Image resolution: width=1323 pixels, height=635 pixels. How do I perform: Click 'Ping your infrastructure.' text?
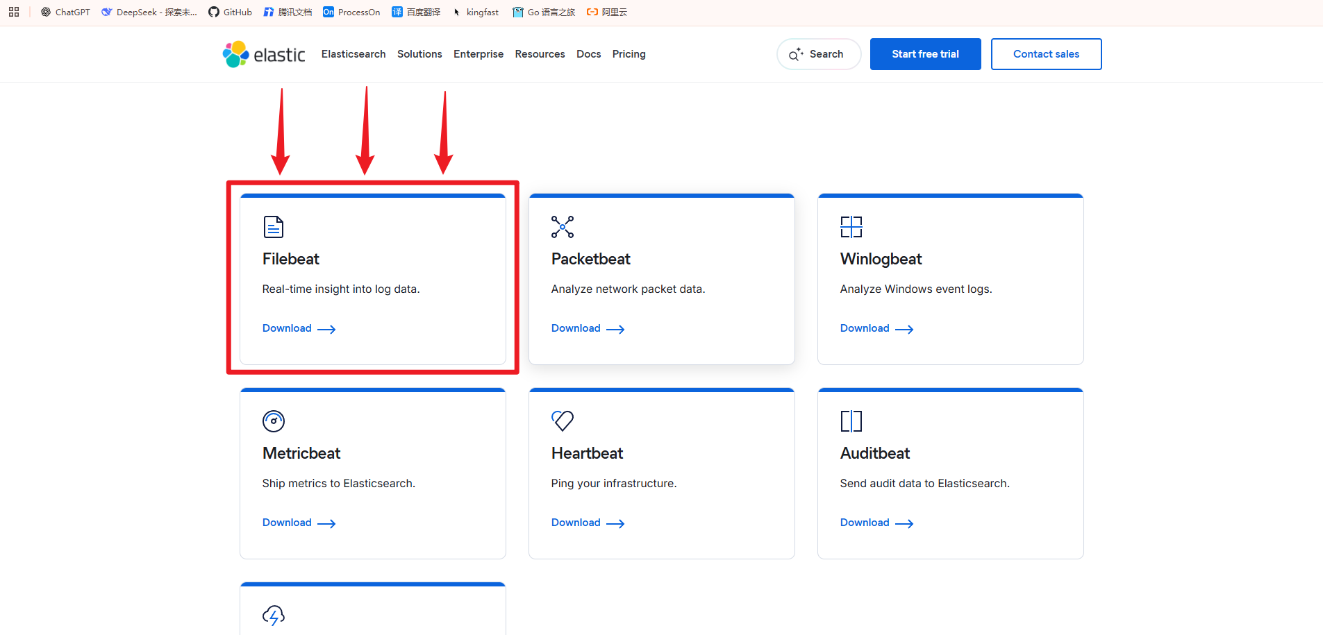click(x=614, y=484)
